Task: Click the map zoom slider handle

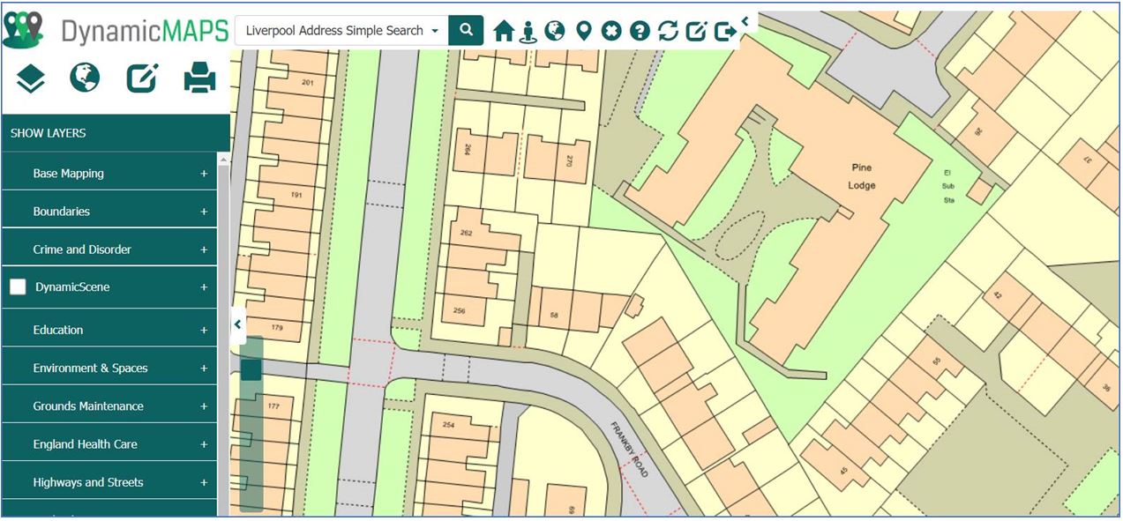Action: pyautogui.click(x=251, y=369)
